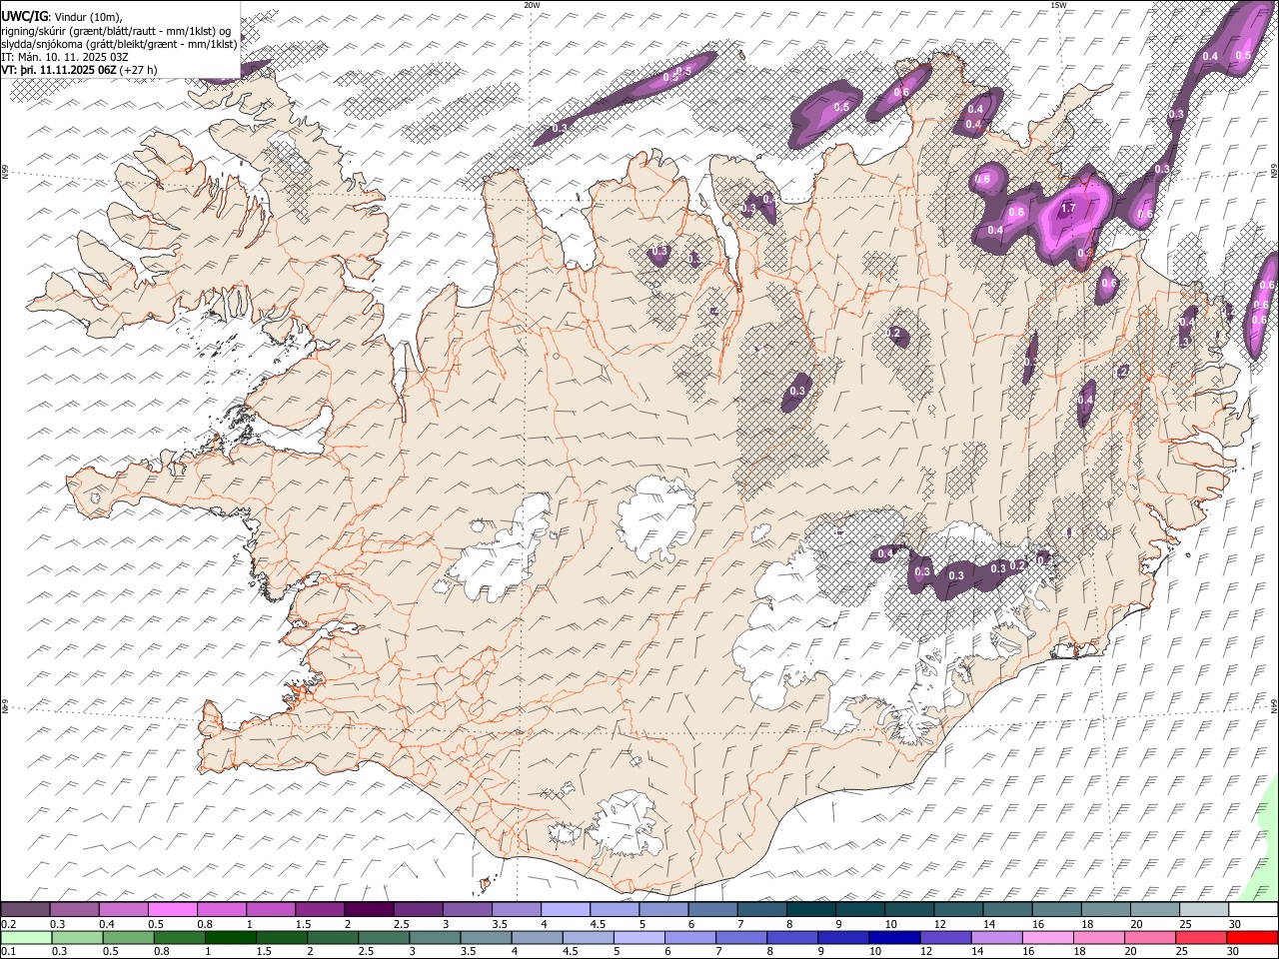Viewport: 1279px width, 959px height.
Task: Click the 0.8 label in lower legend
Action: pos(162,951)
